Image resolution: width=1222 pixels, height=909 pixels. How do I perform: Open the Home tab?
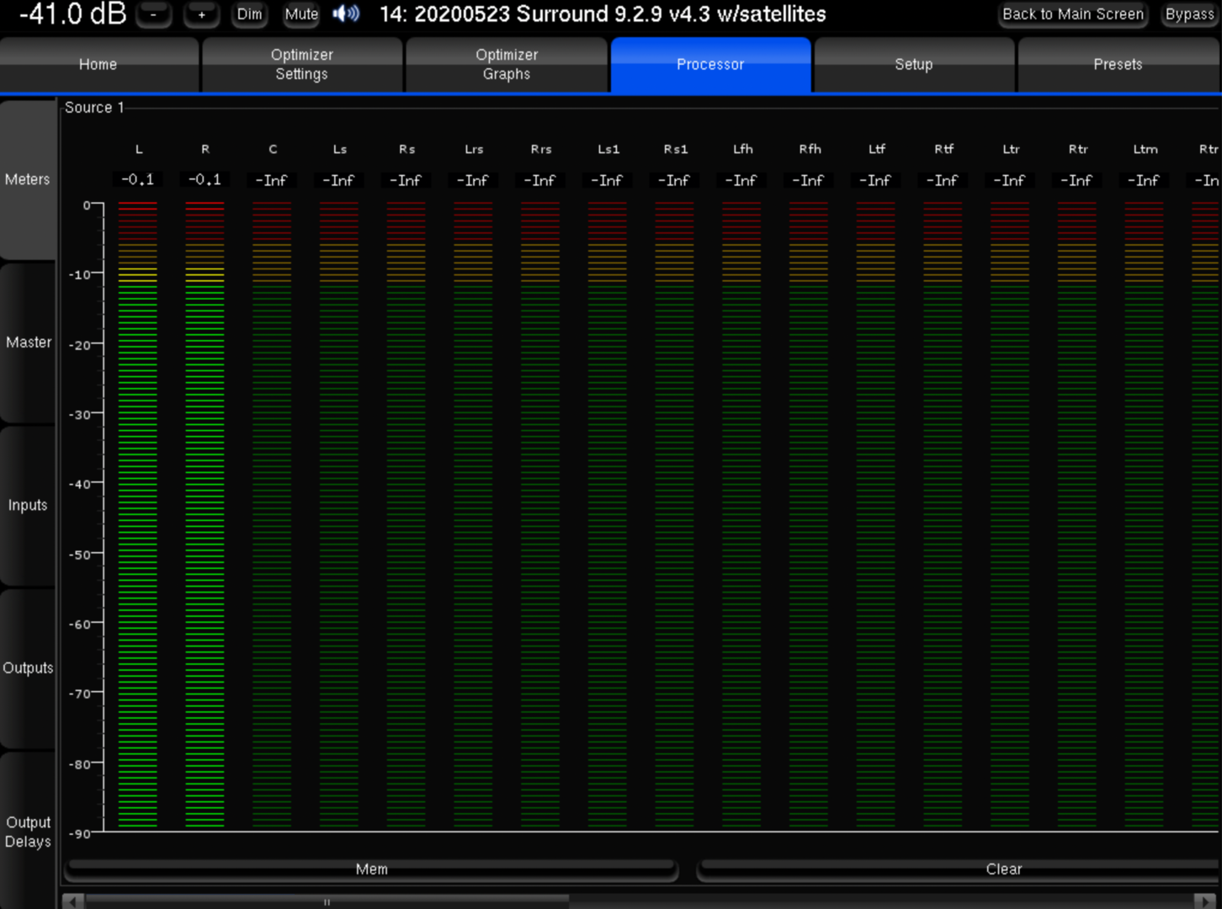coord(98,65)
